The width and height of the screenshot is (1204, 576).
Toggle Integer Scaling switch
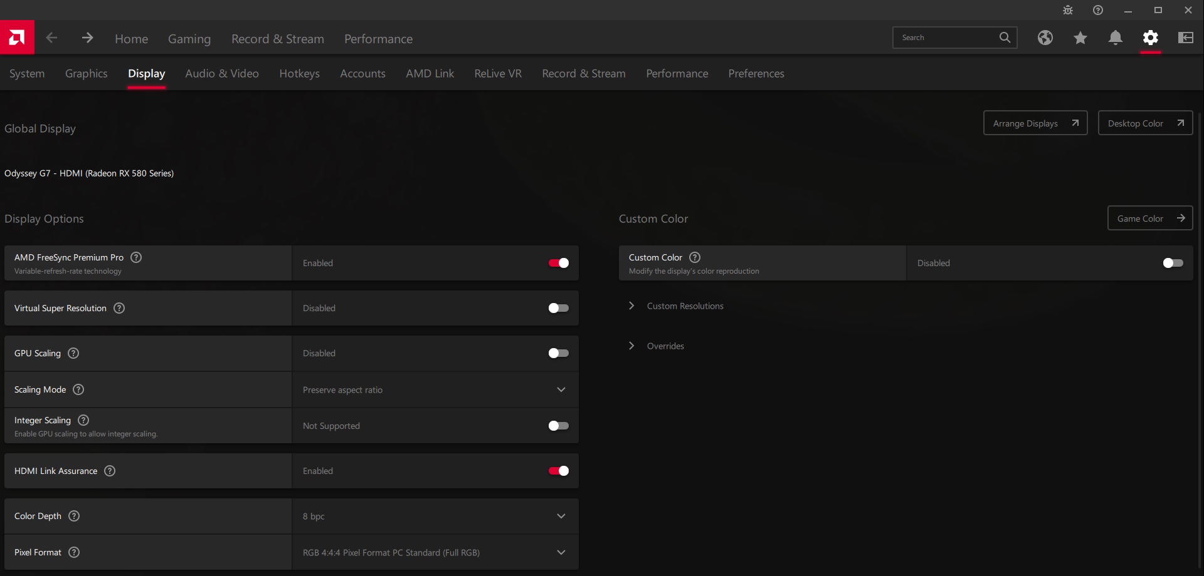coord(559,426)
